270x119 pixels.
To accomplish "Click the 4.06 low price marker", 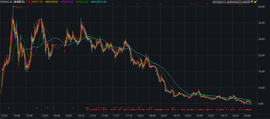I will 249,103.
